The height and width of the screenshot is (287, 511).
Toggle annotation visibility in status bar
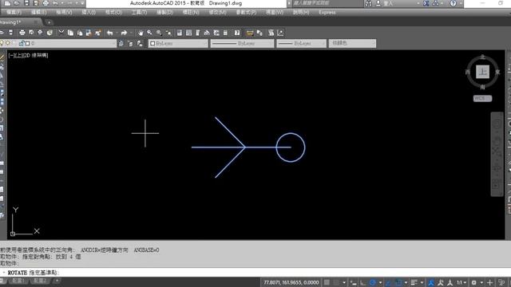tap(431, 282)
